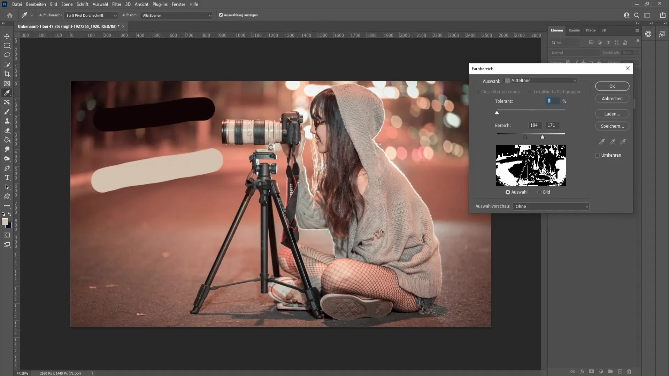Expand the status bar info arrow

point(92,373)
